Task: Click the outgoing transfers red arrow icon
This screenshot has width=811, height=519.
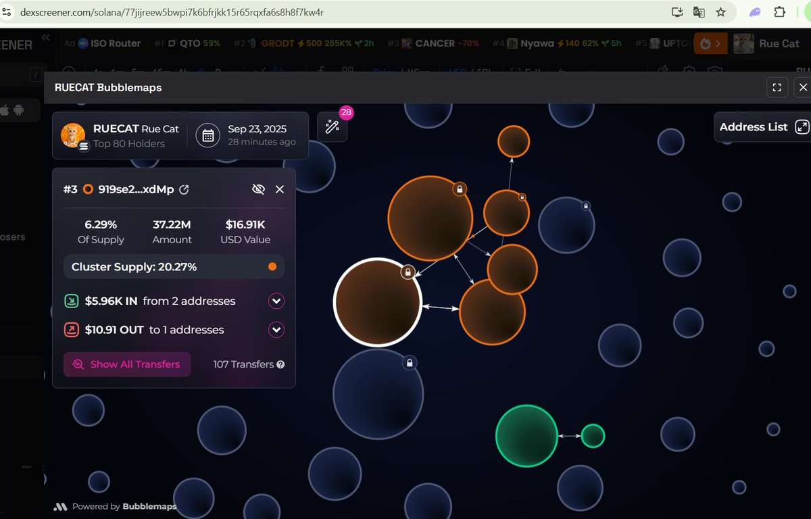Action: click(72, 330)
